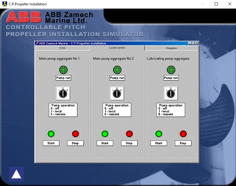Viewport: 236px width, 186px height.
Task: Click green start lamp for Lubricating pump
Action: tap(159, 134)
